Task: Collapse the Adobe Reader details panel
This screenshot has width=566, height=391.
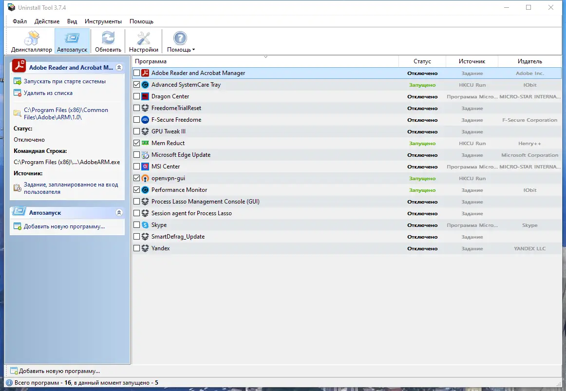Action: point(119,68)
